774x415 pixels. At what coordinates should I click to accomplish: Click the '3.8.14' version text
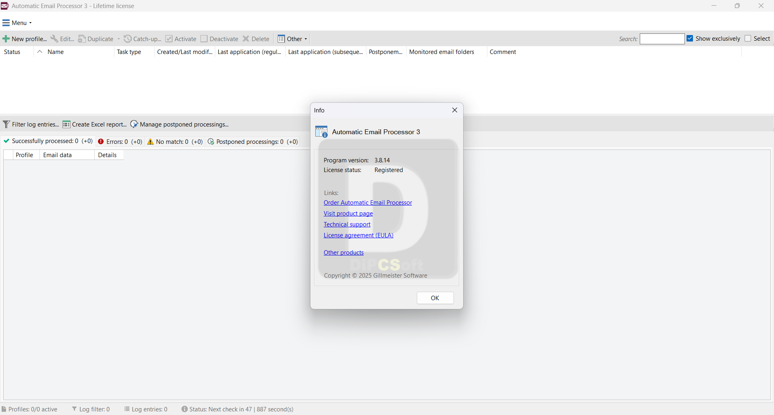(382, 160)
